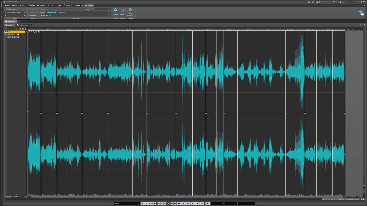Open the render Presets icon

[x=122, y=10]
